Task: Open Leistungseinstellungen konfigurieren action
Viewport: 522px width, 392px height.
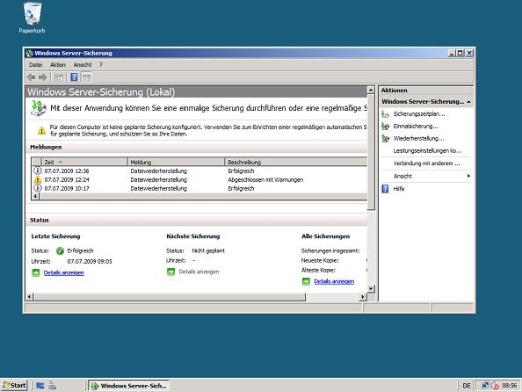Action: coord(427,151)
